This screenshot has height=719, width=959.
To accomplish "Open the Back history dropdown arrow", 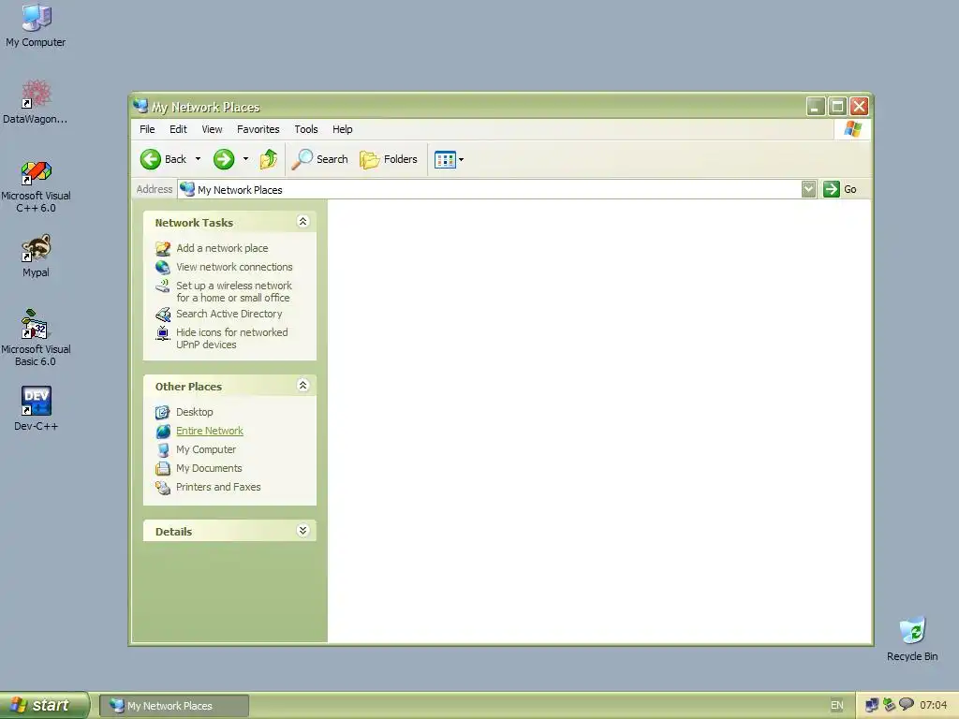I will (198, 159).
